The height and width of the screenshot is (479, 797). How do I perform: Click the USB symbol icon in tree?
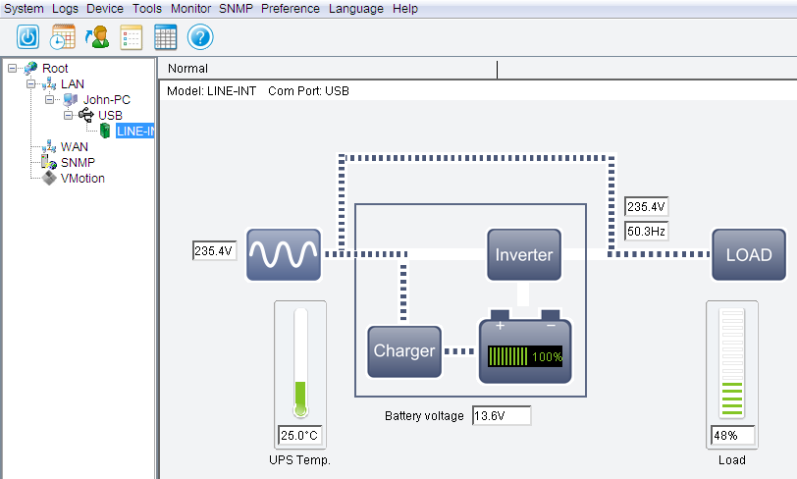[x=86, y=116]
